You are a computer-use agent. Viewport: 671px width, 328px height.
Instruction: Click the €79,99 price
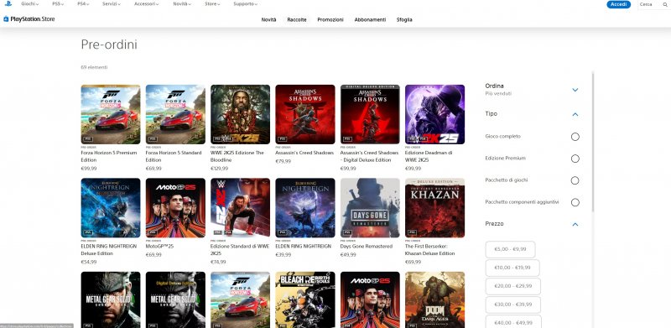283,161
